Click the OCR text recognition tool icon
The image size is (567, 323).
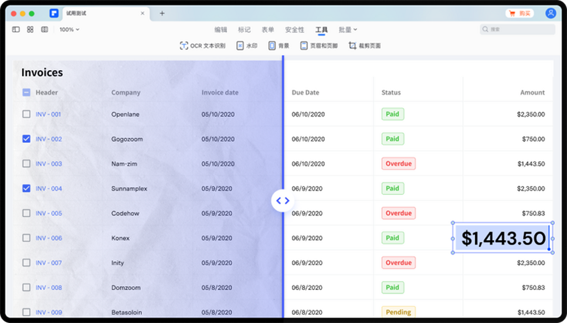(x=184, y=46)
